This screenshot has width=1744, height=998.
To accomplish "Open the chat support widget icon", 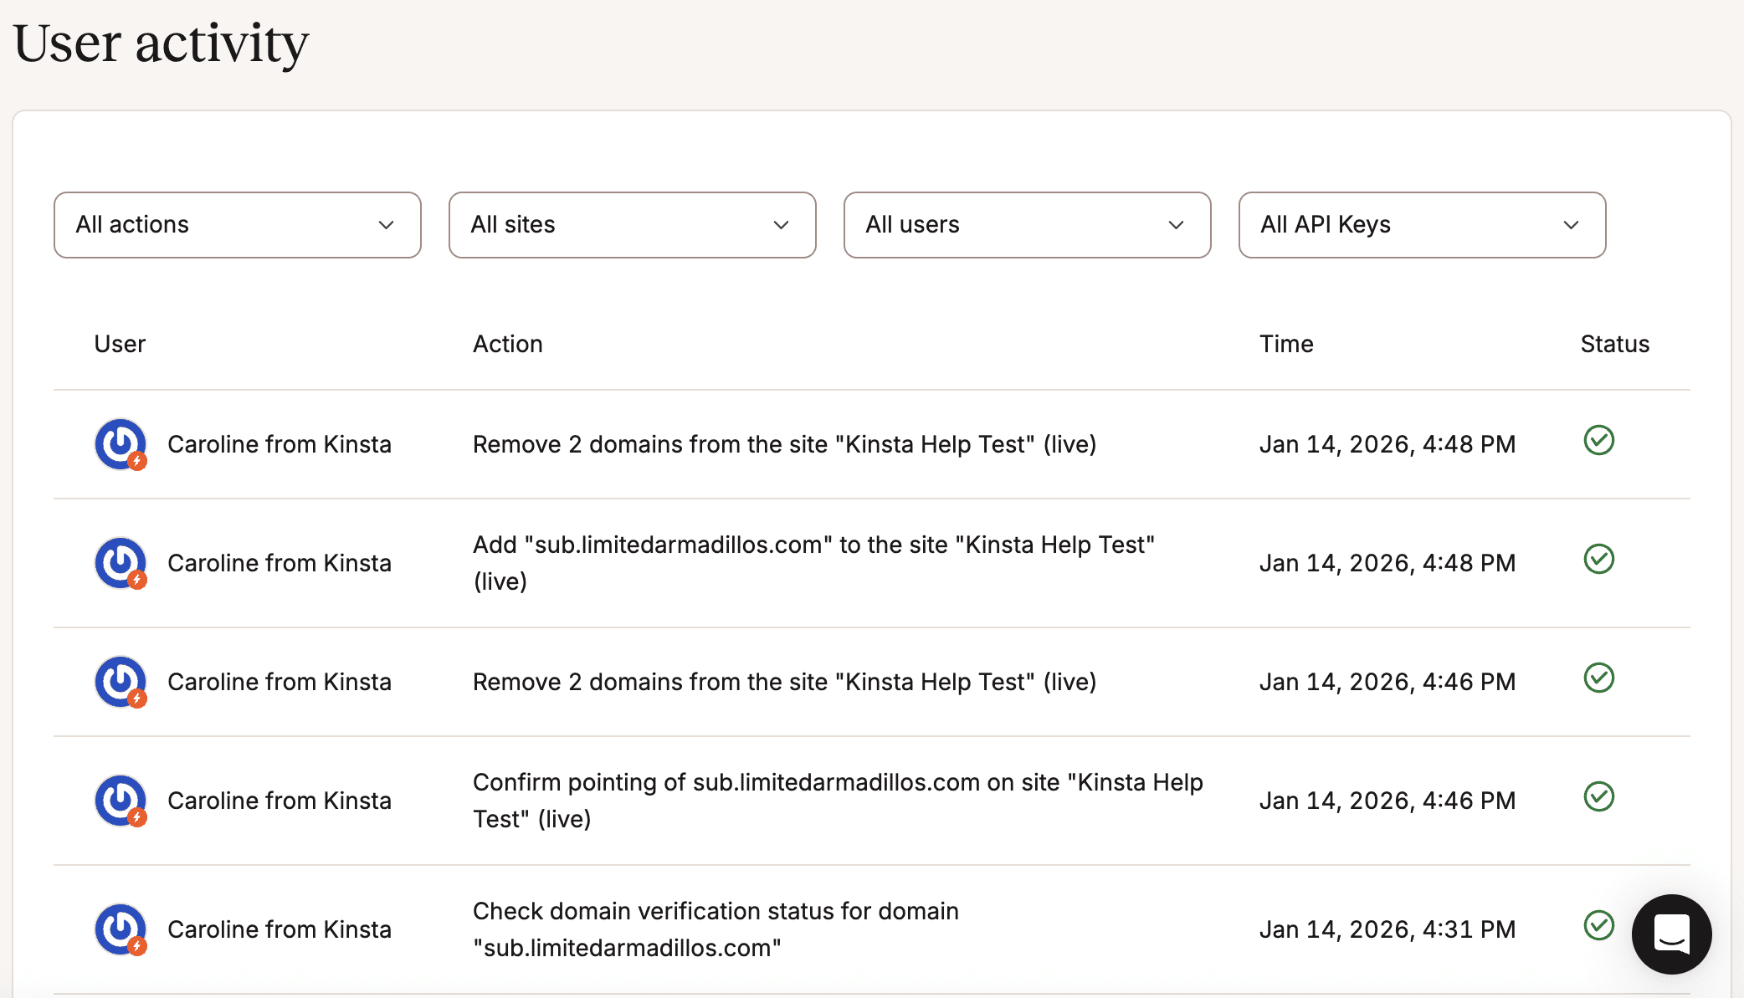I will coord(1671,934).
